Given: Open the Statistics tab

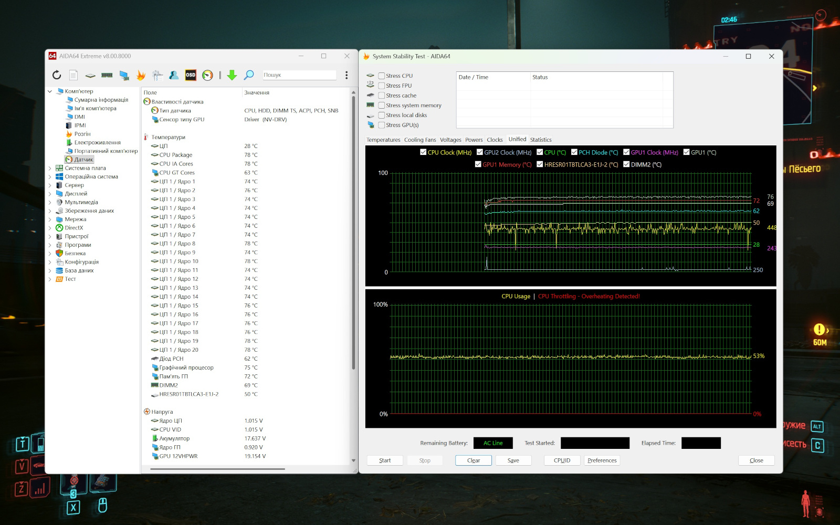Looking at the screenshot, I should click(540, 140).
